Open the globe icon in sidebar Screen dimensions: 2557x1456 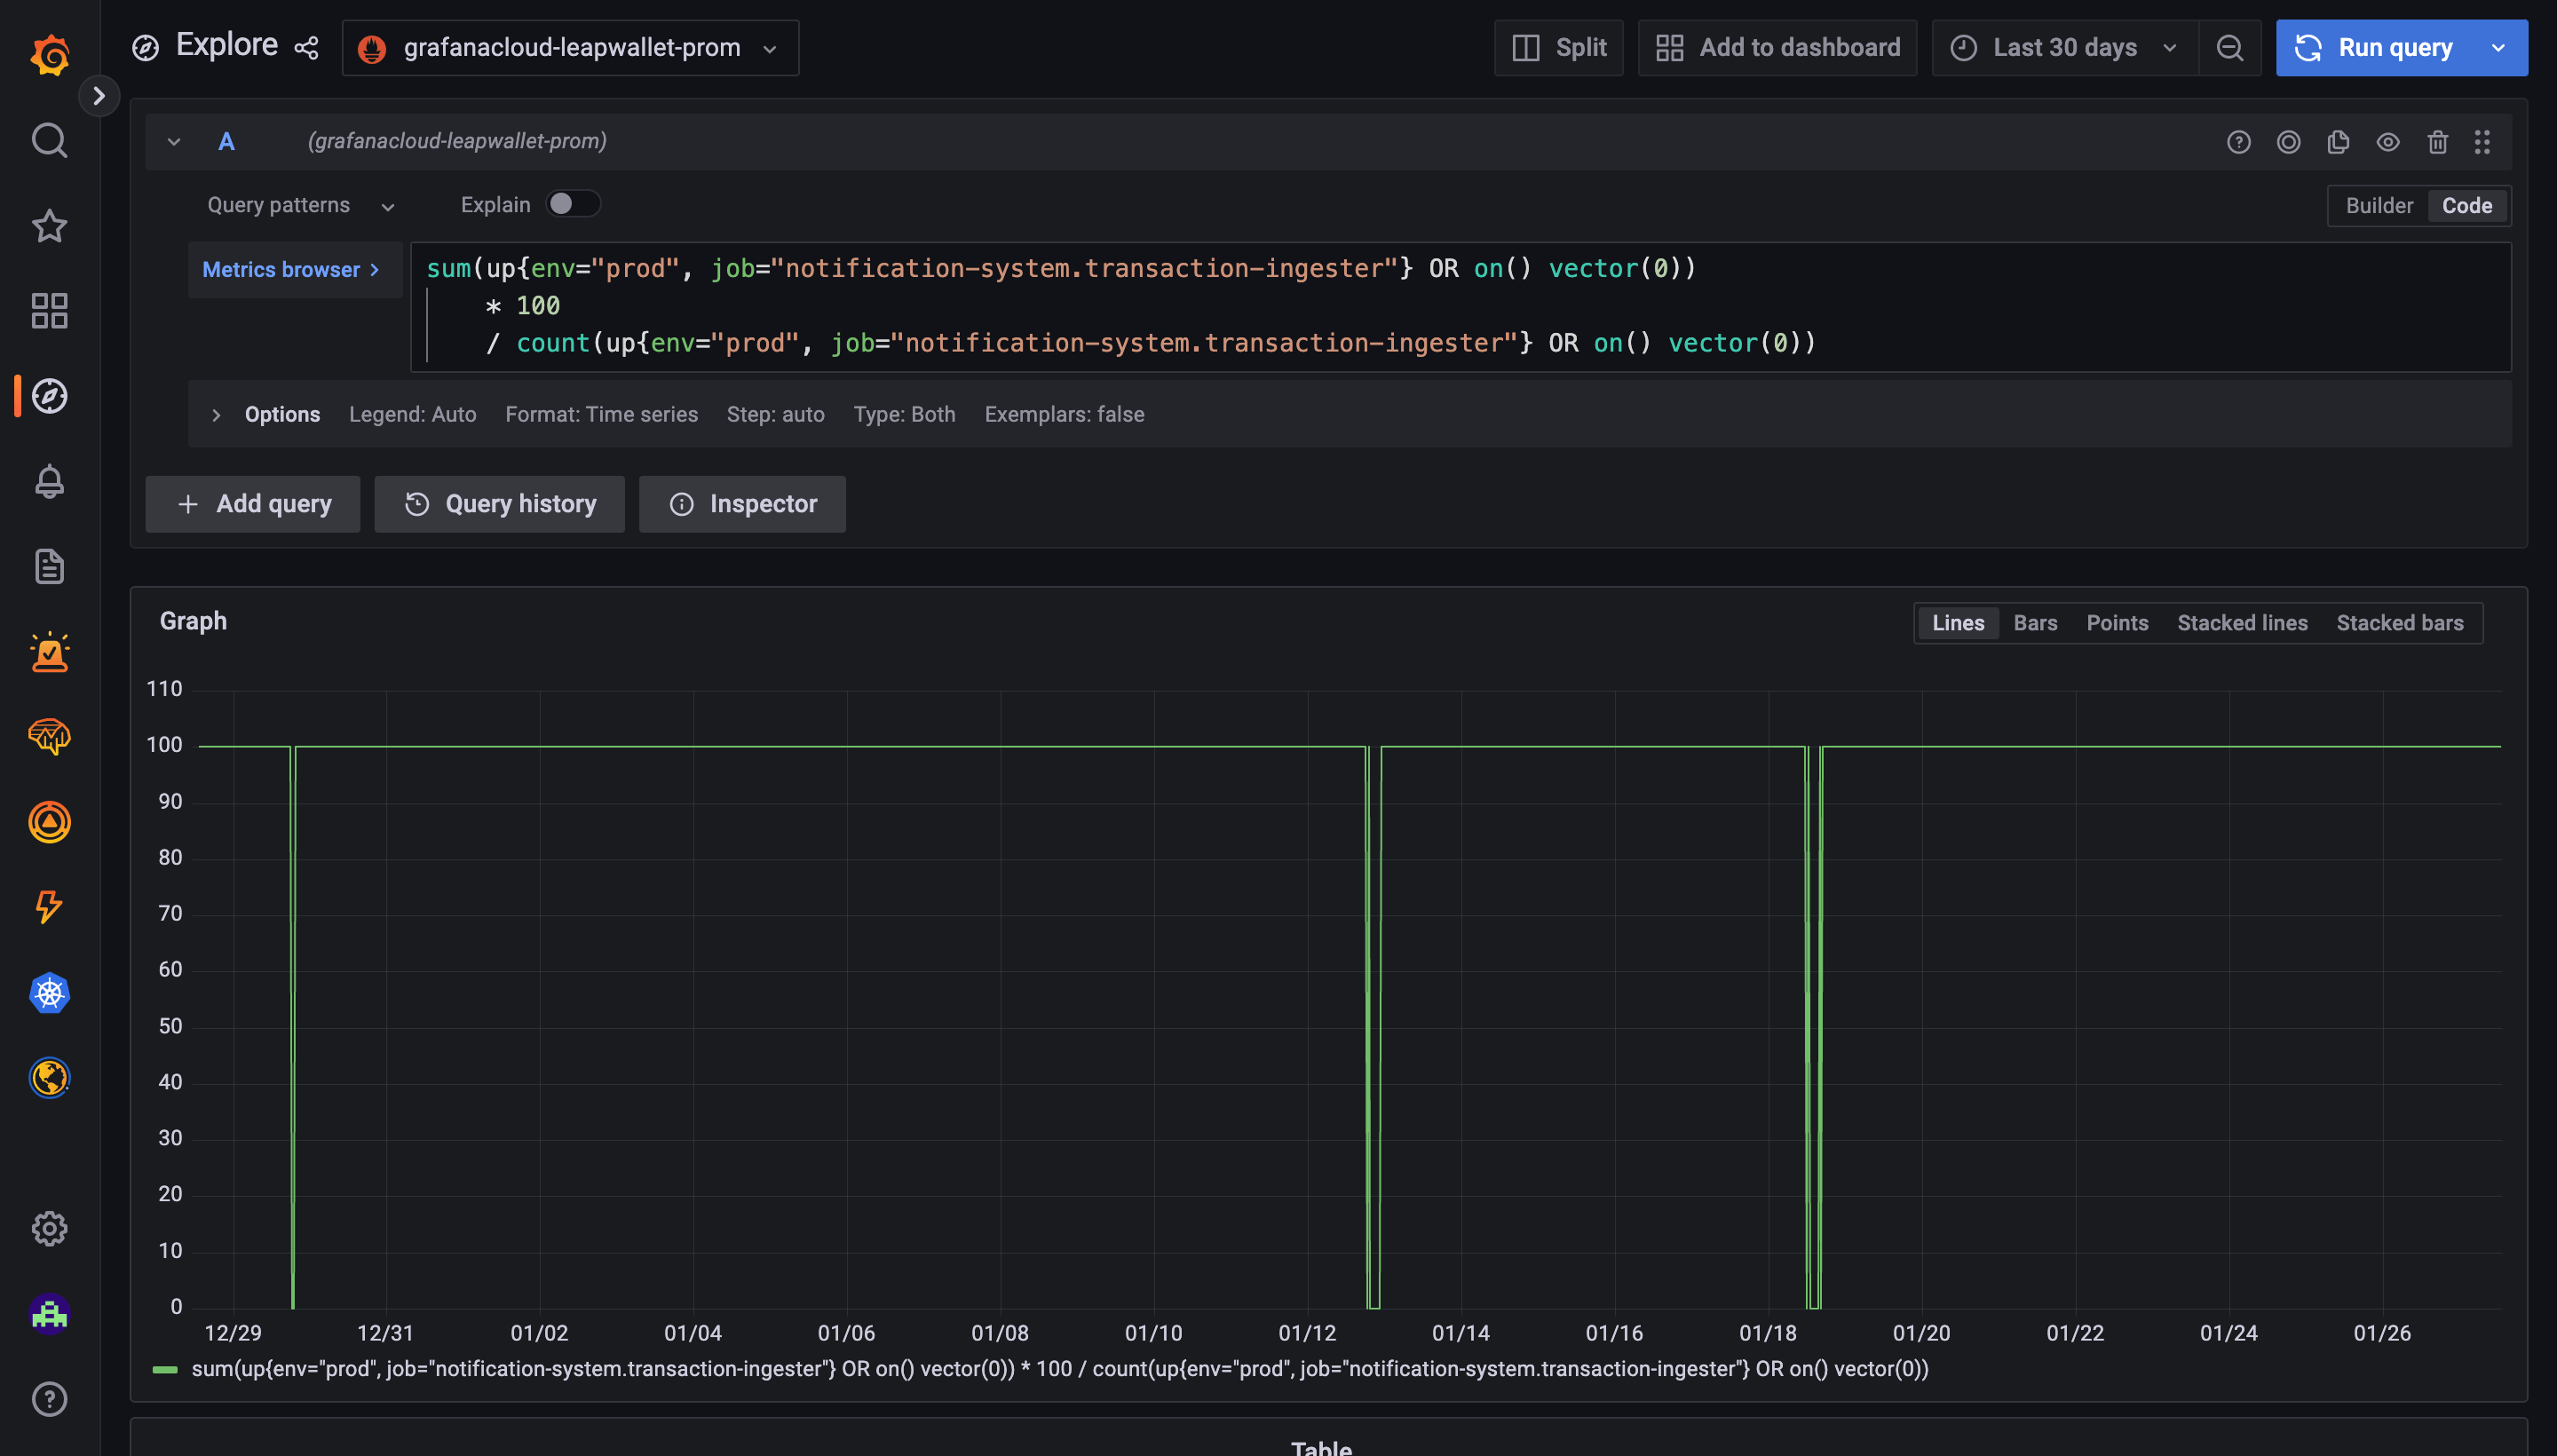49,1078
